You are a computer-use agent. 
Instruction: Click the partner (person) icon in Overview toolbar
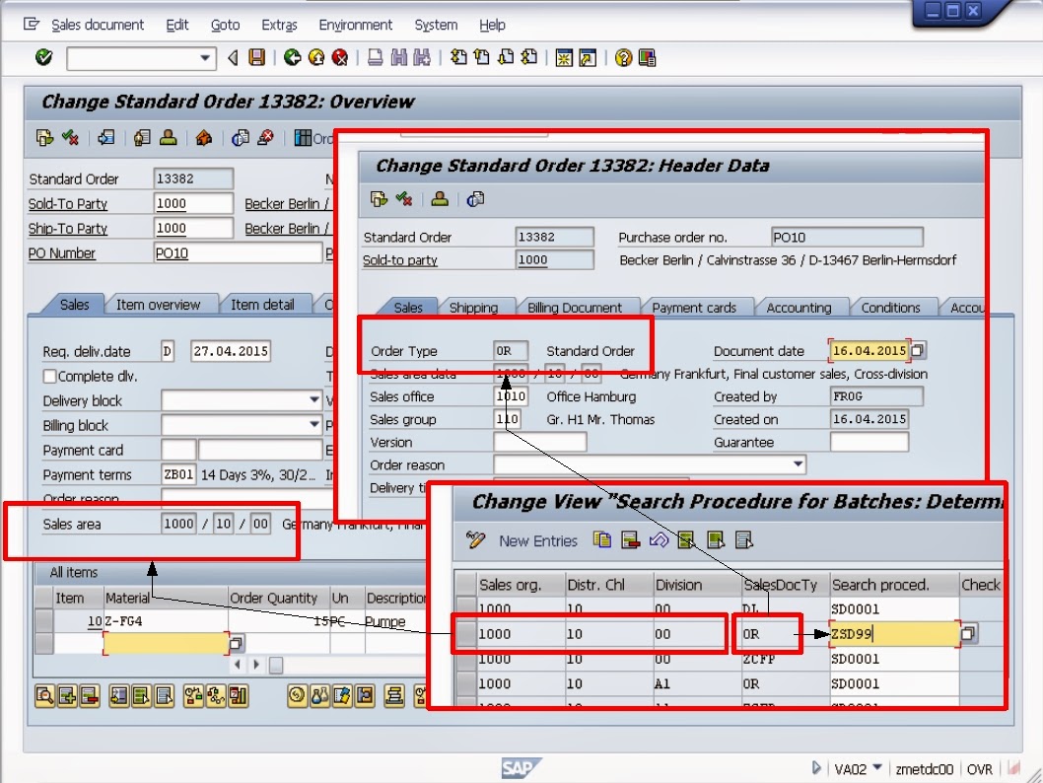pyautogui.click(x=169, y=138)
